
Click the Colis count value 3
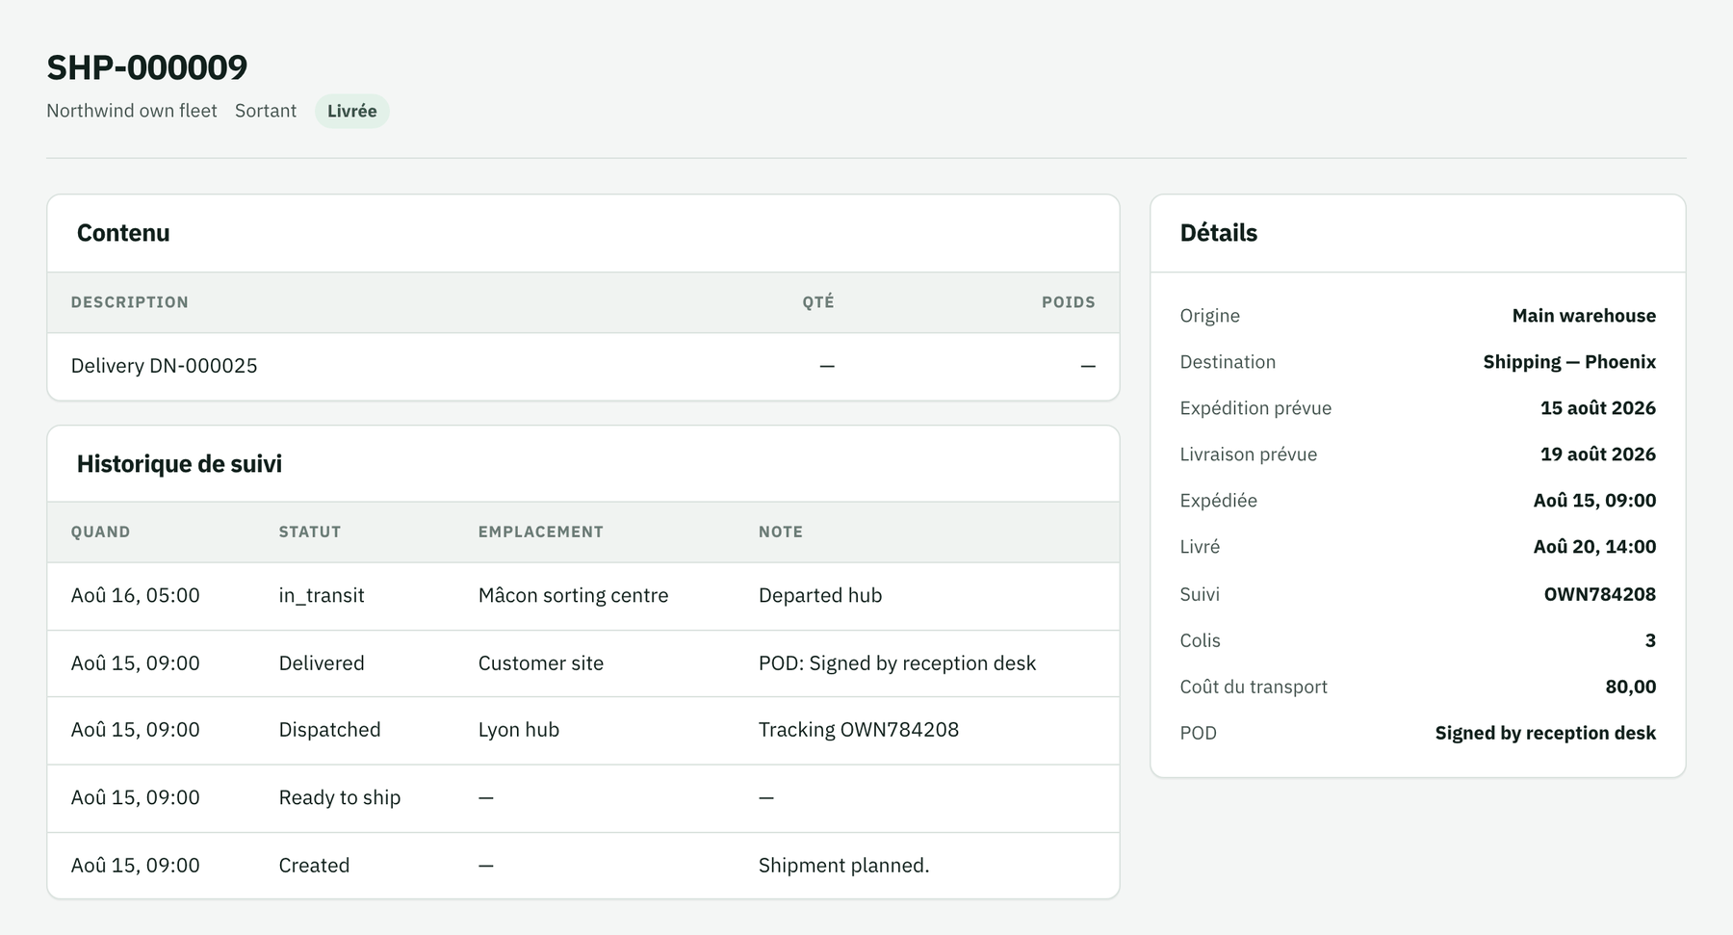point(1650,640)
